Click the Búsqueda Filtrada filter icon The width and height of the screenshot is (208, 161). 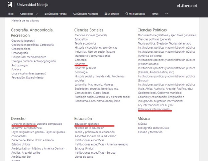(45, 14)
